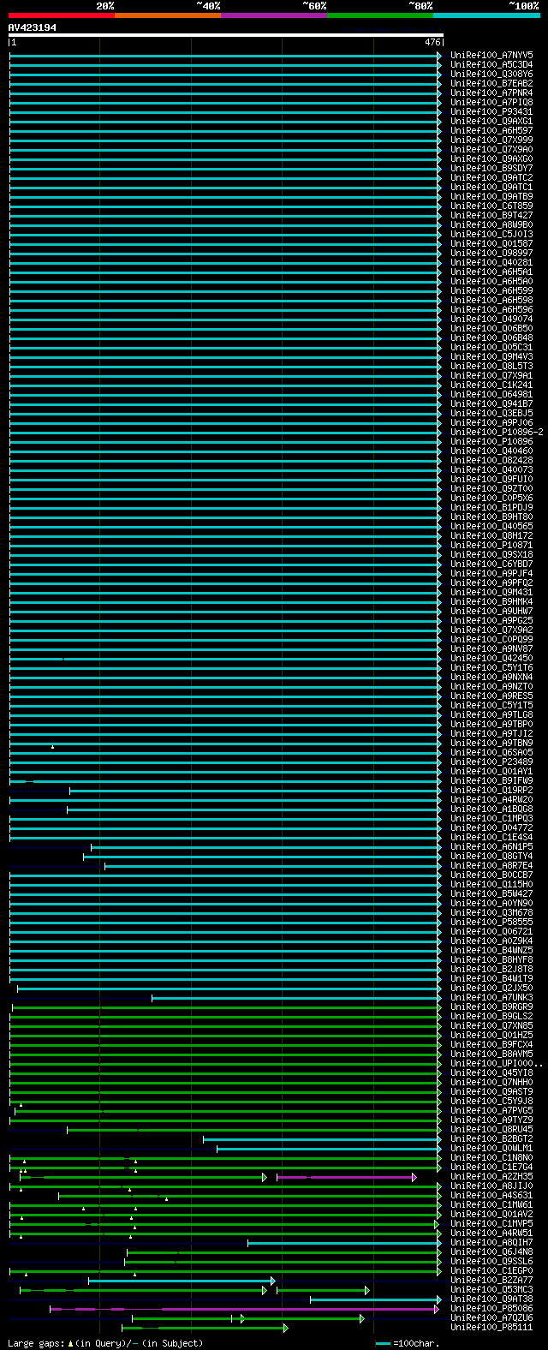
Task: Open hit UniRef100_A7NYV5
Action: tap(491, 55)
